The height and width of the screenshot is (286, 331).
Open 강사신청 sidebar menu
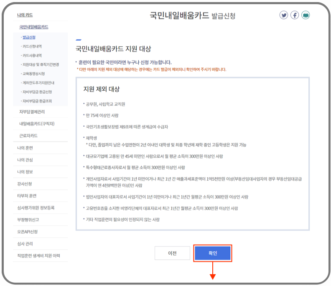point(25,184)
